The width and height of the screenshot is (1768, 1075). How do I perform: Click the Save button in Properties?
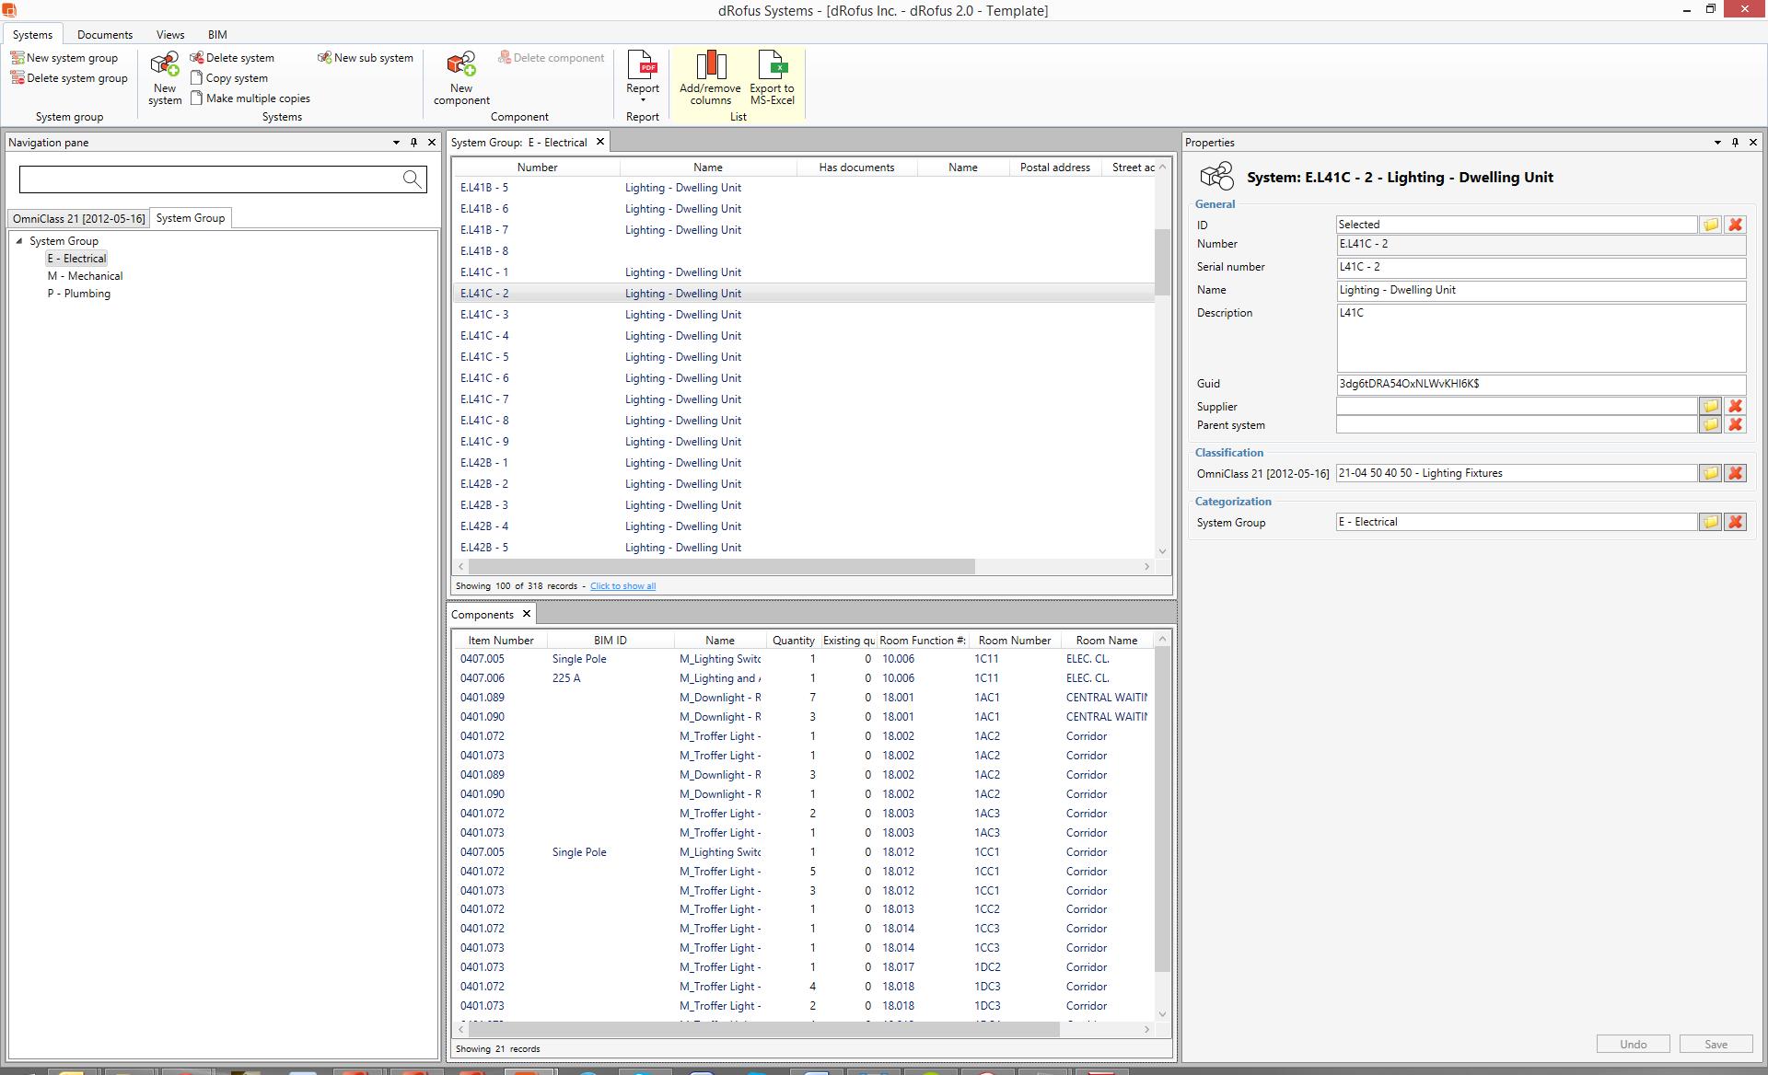pyautogui.click(x=1716, y=1044)
